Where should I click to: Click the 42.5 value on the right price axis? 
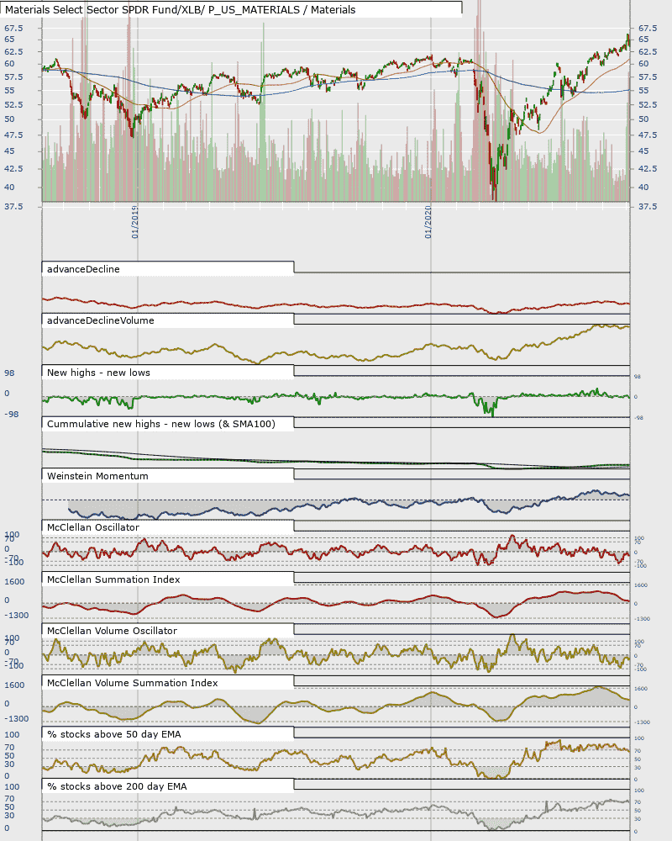[x=648, y=168]
